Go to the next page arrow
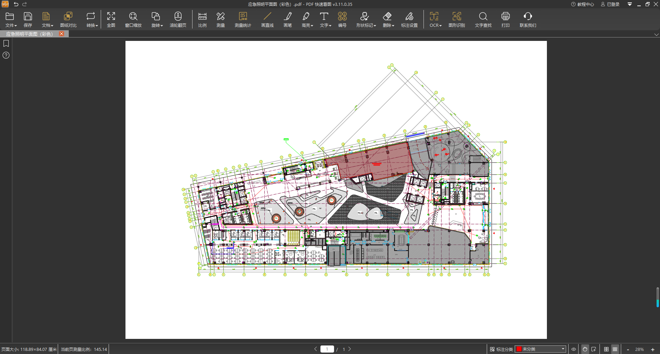660x354 pixels. [350, 349]
